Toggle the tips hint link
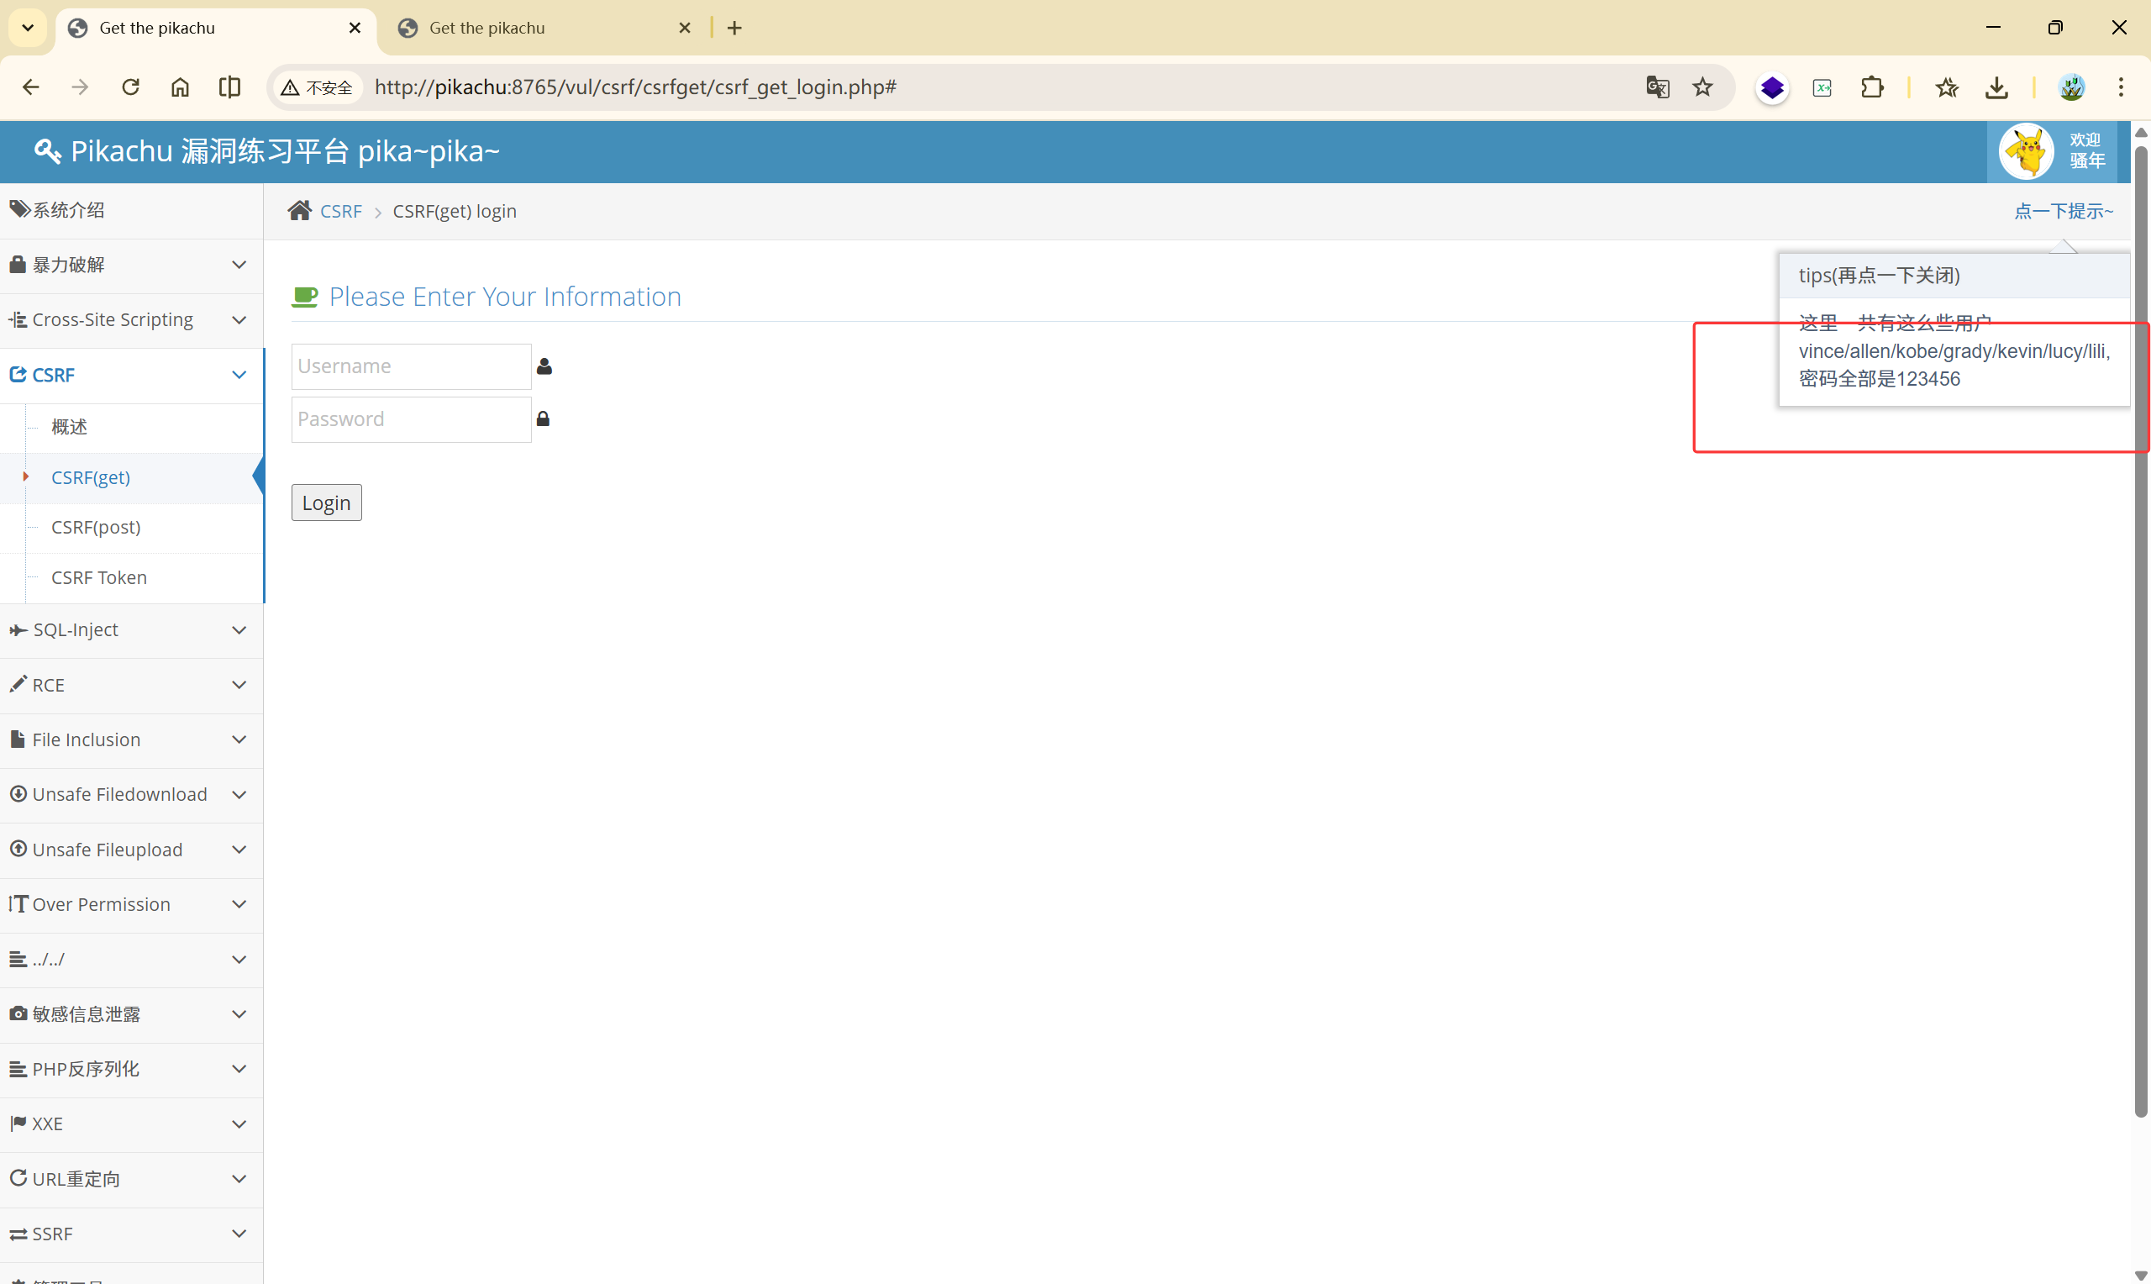Image resolution: width=2151 pixels, height=1284 pixels. pos(2063,211)
